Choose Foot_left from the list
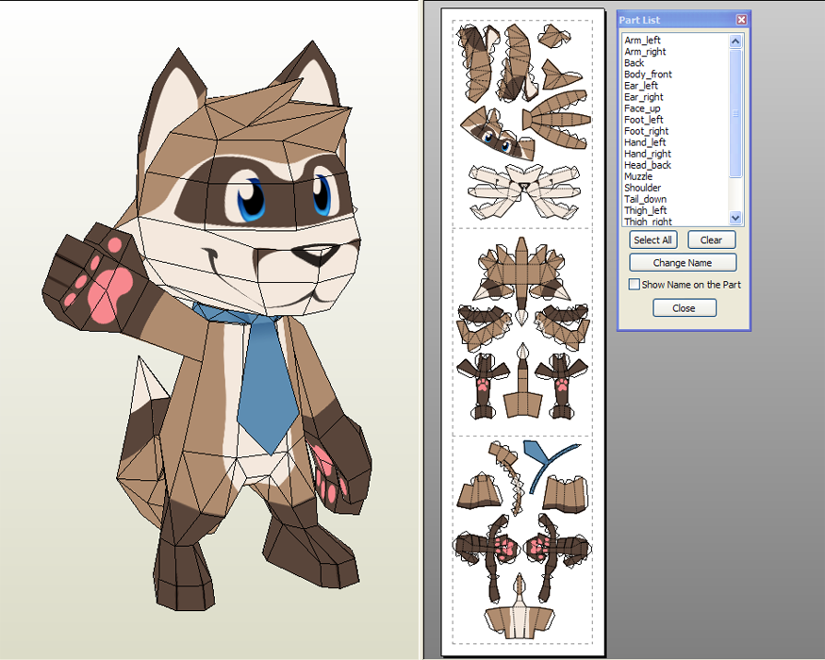Image resolution: width=825 pixels, height=660 pixels. tap(643, 120)
